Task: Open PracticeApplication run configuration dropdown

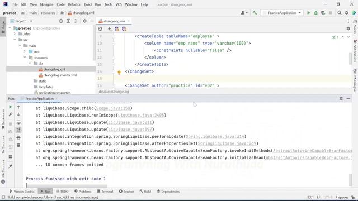Action: point(282,13)
